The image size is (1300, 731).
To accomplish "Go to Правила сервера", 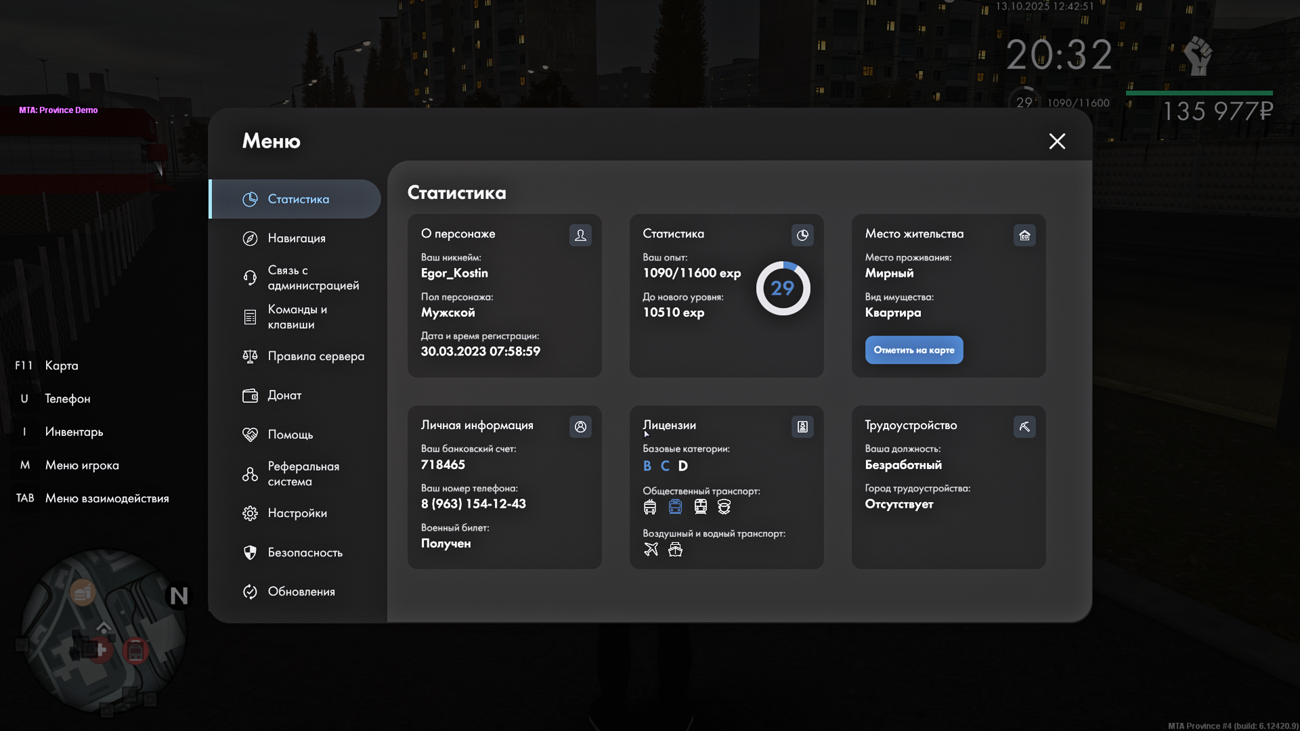I will pyautogui.click(x=316, y=356).
